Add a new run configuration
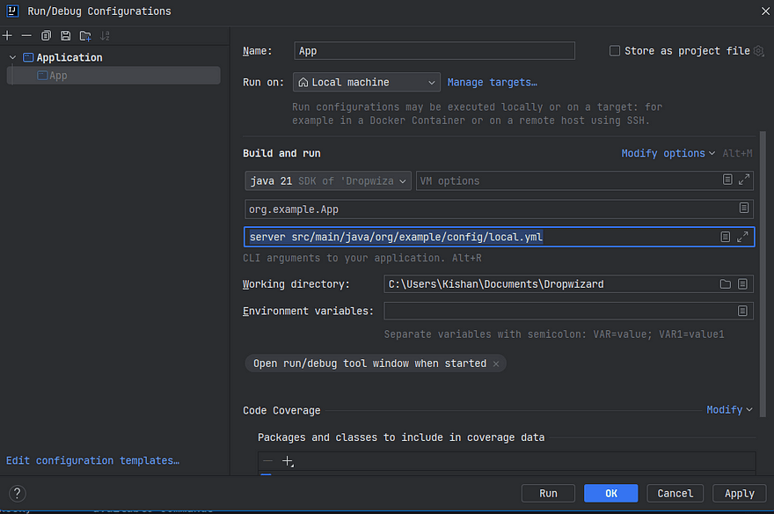774x514 pixels. 9,35
